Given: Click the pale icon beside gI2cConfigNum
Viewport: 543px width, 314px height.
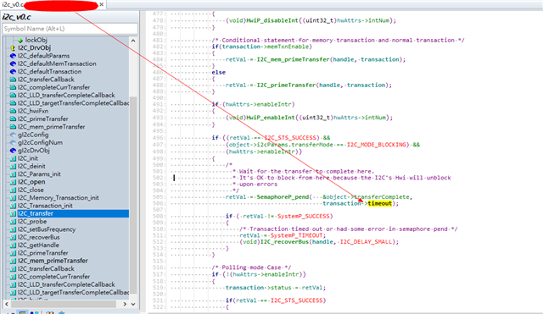Looking at the screenshot, I should point(13,143).
